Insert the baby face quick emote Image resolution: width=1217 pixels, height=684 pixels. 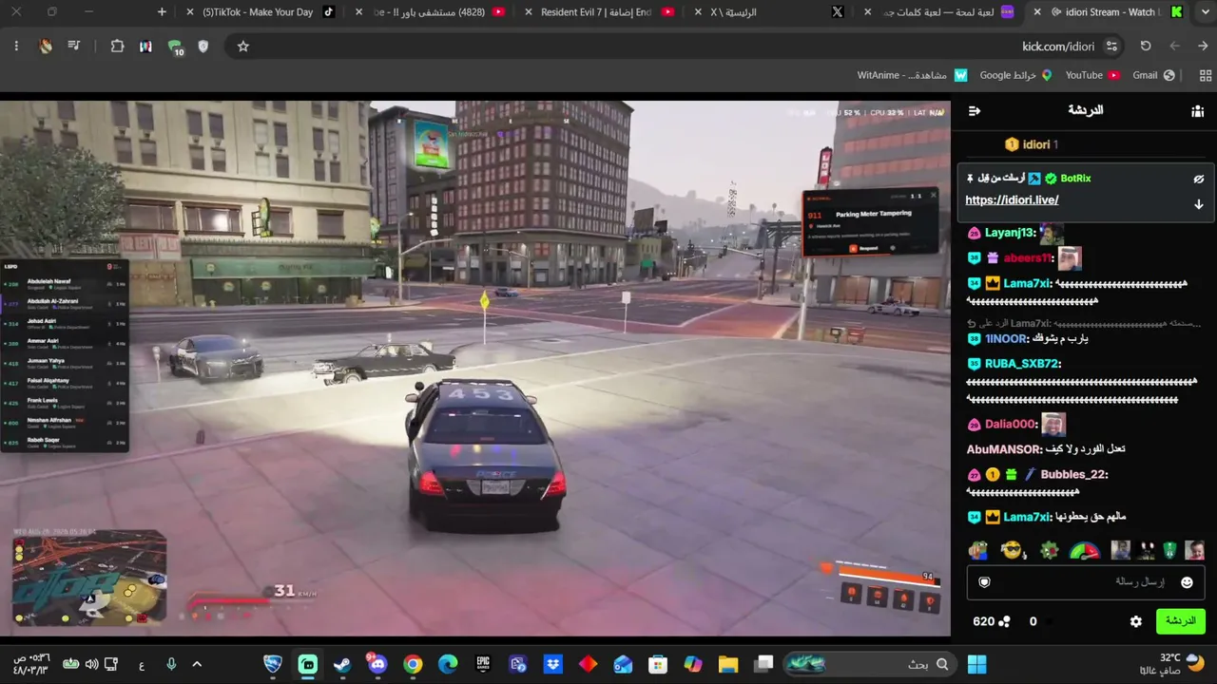tap(1194, 551)
